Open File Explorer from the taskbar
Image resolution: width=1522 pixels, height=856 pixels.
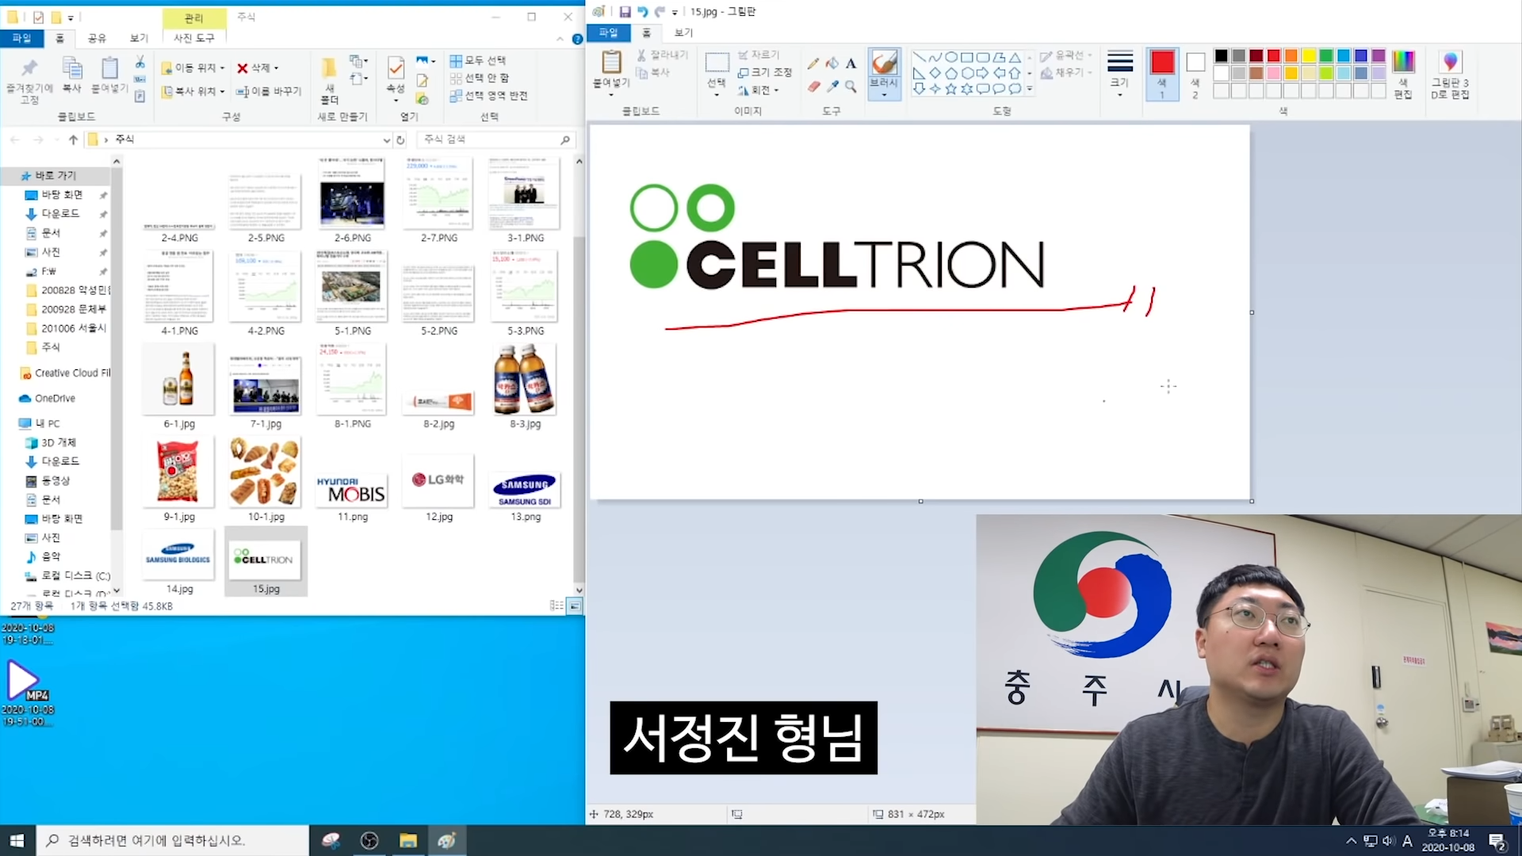point(408,840)
